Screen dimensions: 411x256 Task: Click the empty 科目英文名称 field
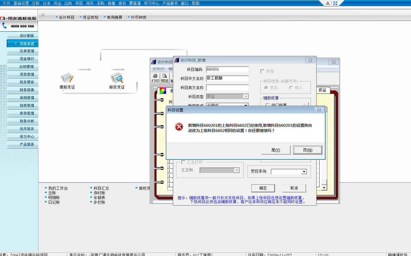(227, 88)
